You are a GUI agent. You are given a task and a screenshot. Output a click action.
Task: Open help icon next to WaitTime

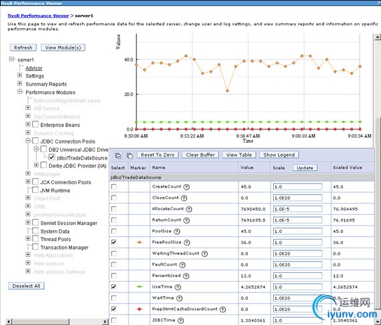click(179, 298)
